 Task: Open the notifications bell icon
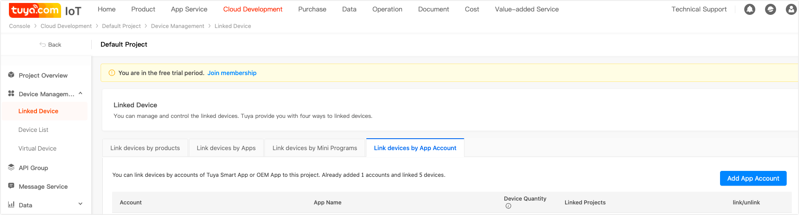click(x=750, y=9)
